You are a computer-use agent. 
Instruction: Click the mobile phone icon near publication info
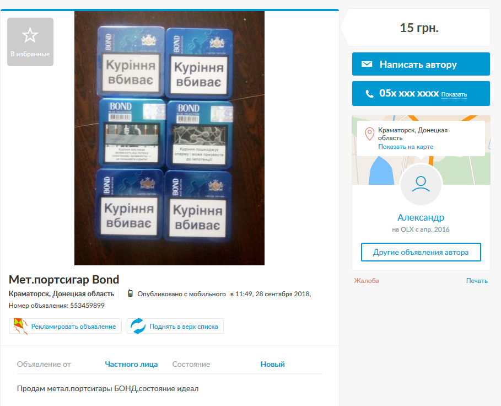tap(130, 293)
